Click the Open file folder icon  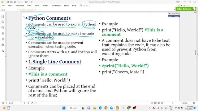[x=8, y=2]
